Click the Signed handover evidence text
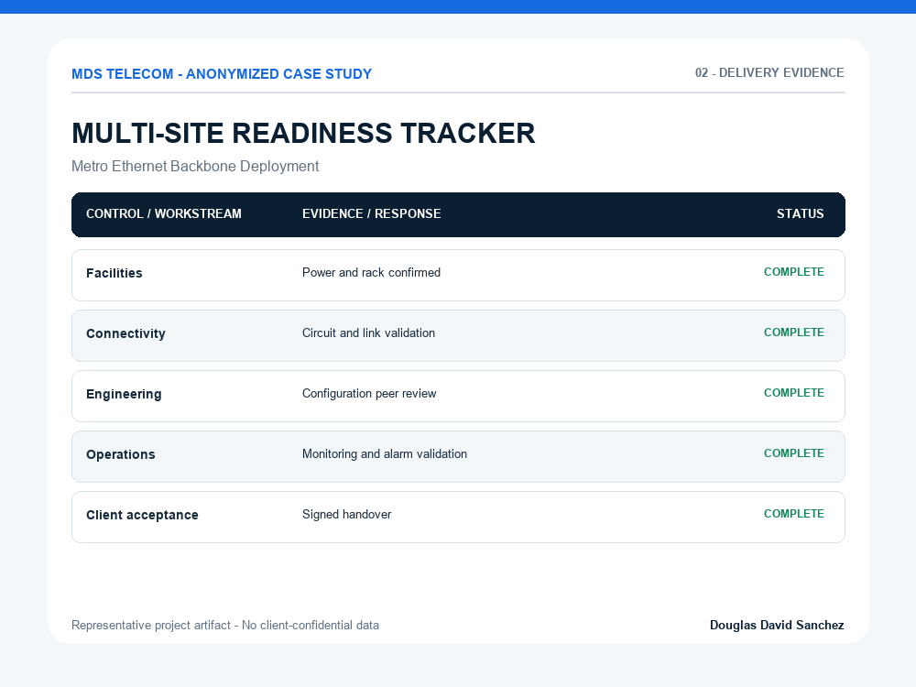This screenshot has height=687, width=916. [x=346, y=515]
